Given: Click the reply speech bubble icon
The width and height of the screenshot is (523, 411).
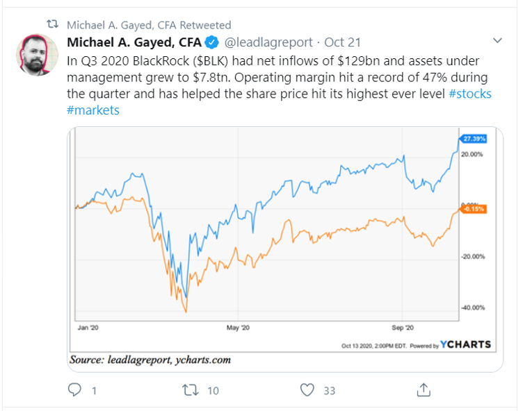Looking at the screenshot, I should pos(75,390).
